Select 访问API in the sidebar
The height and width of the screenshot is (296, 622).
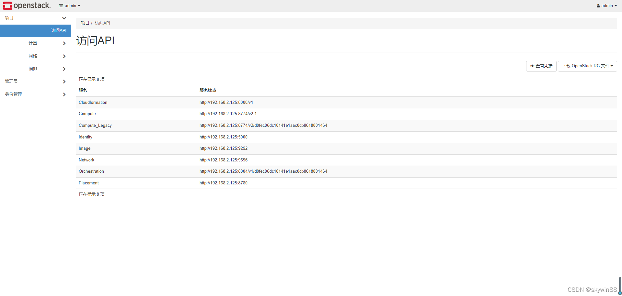pyautogui.click(x=36, y=31)
